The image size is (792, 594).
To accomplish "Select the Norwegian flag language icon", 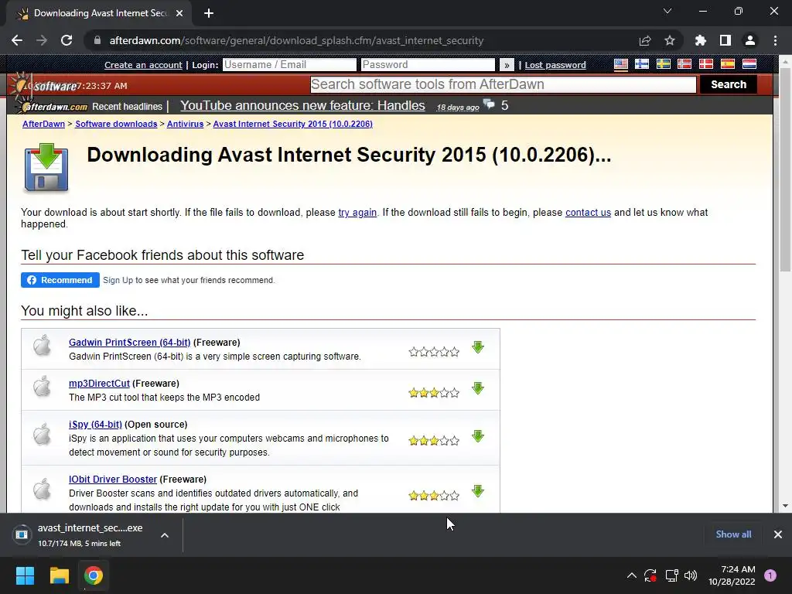I will click(684, 64).
